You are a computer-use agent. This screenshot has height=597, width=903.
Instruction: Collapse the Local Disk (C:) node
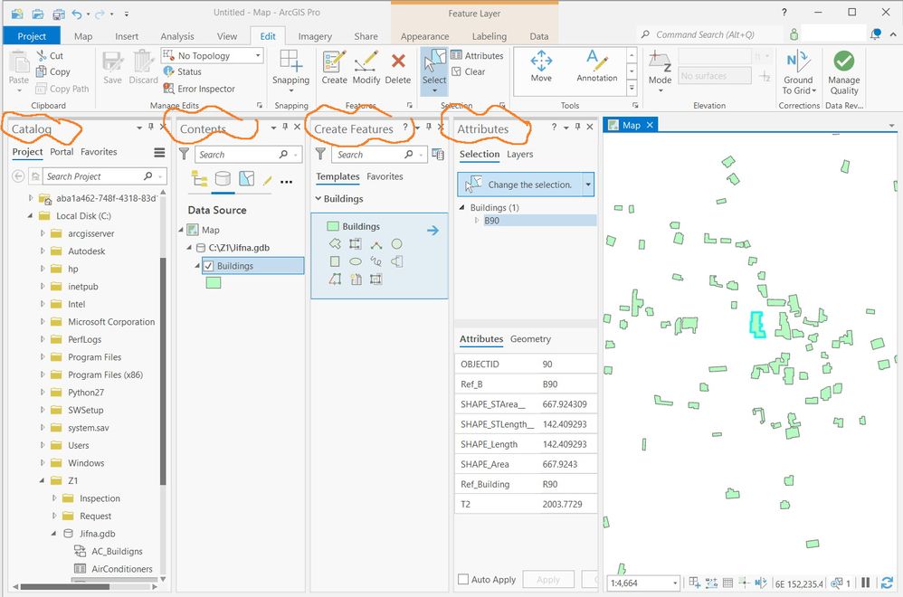pos(31,216)
